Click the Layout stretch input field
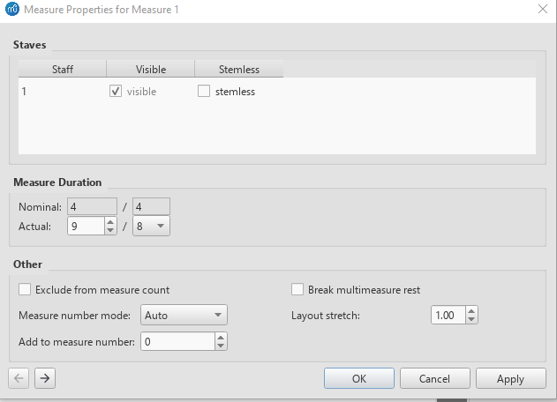 coord(448,315)
